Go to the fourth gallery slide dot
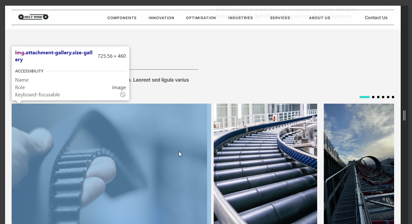Viewport: 412px width, 224px height. coord(383,97)
